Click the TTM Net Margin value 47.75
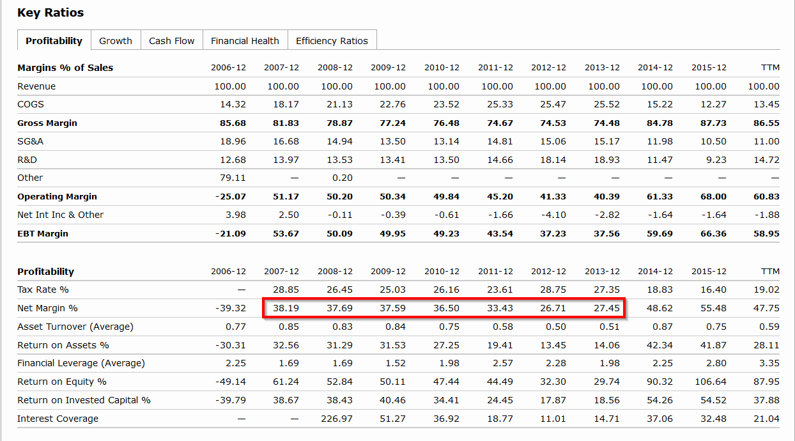The width and height of the screenshot is (795, 441). click(x=766, y=308)
